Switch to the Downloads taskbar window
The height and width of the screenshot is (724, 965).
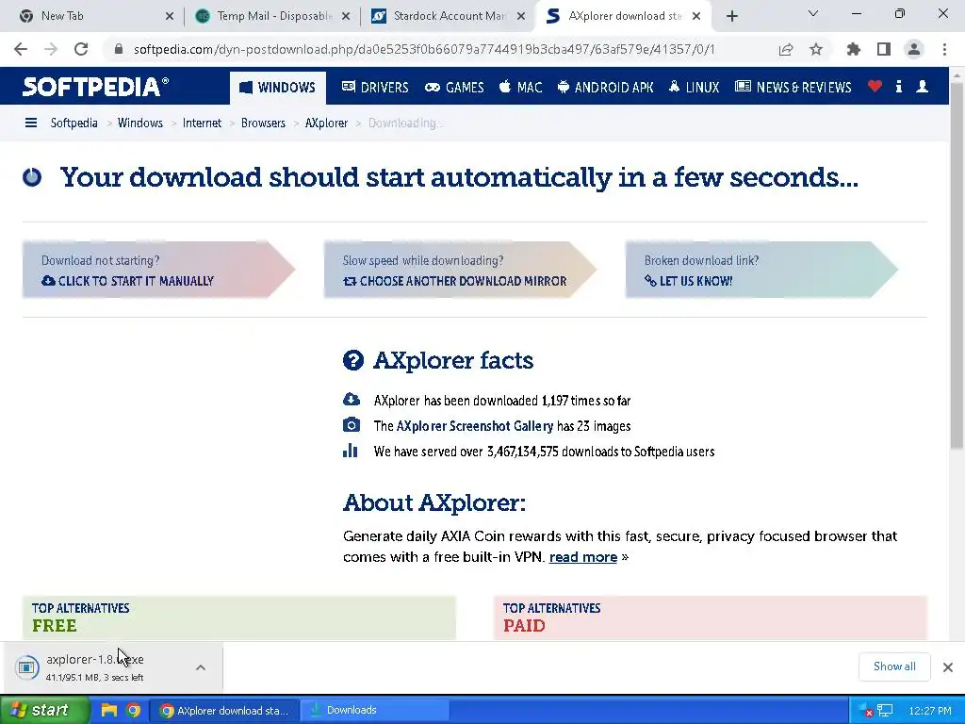375,711
